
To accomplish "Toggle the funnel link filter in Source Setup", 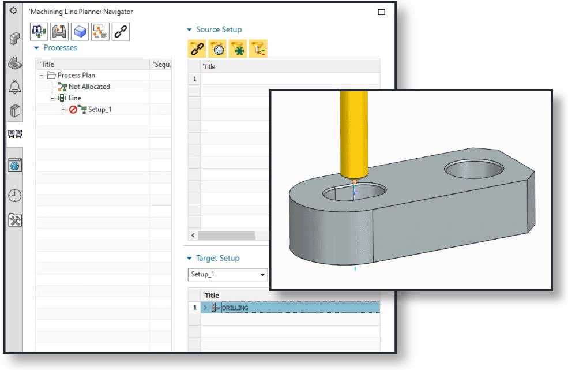I will pos(197,50).
